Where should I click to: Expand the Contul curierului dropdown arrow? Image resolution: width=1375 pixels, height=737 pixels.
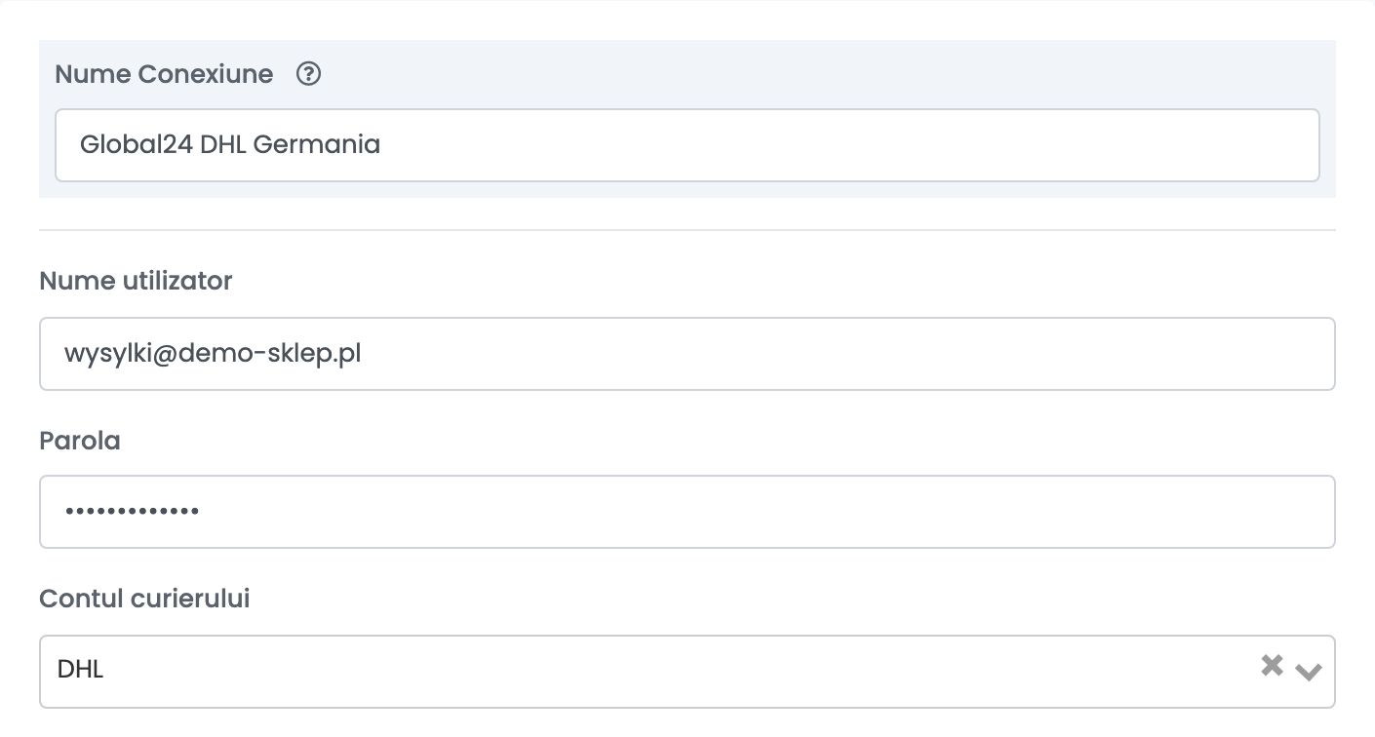tap(1309, 671)
